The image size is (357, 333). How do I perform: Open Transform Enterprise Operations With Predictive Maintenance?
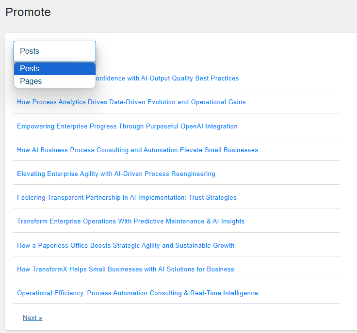[130, 222]
